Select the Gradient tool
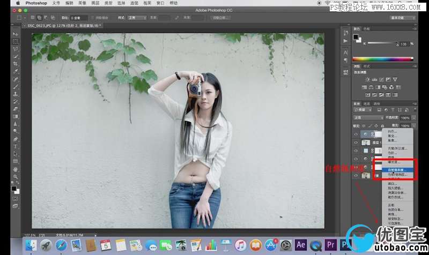 click(x=16, y=116)
